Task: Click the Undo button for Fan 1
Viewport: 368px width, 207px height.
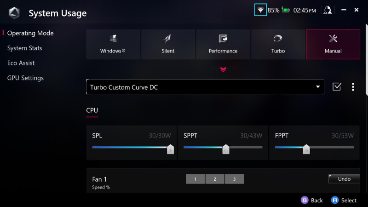Action: coord(344,179)
